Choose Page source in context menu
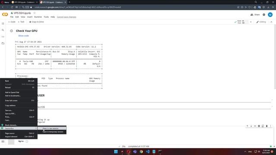Viewport: 276px width, 155px height. [19, 133]
